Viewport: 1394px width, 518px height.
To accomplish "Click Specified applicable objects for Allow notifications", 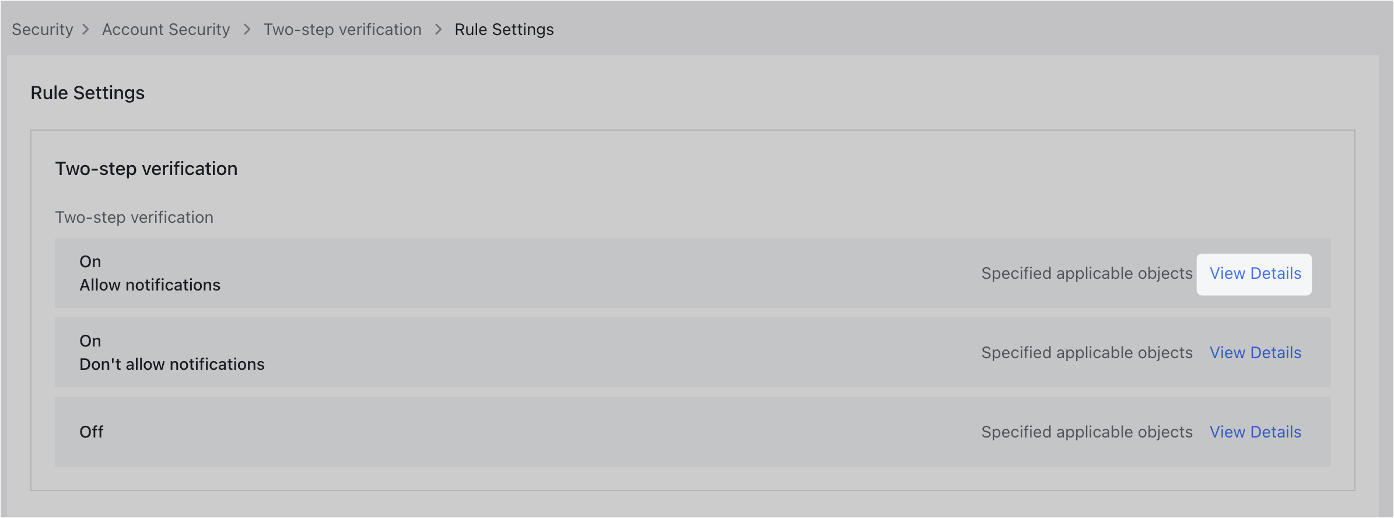I will tap(1087, 273).
